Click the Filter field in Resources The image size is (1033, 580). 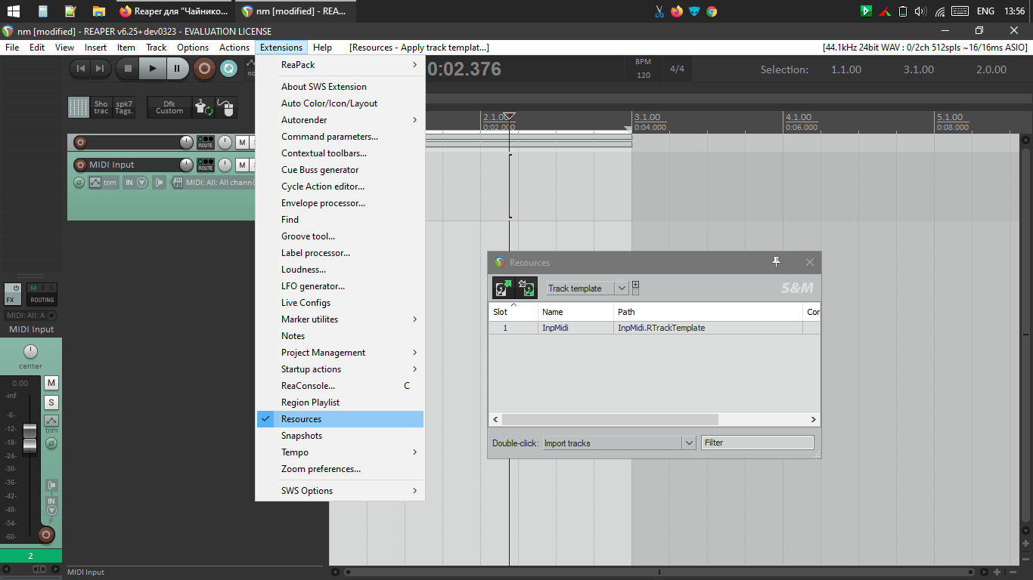tap(757, 443)
